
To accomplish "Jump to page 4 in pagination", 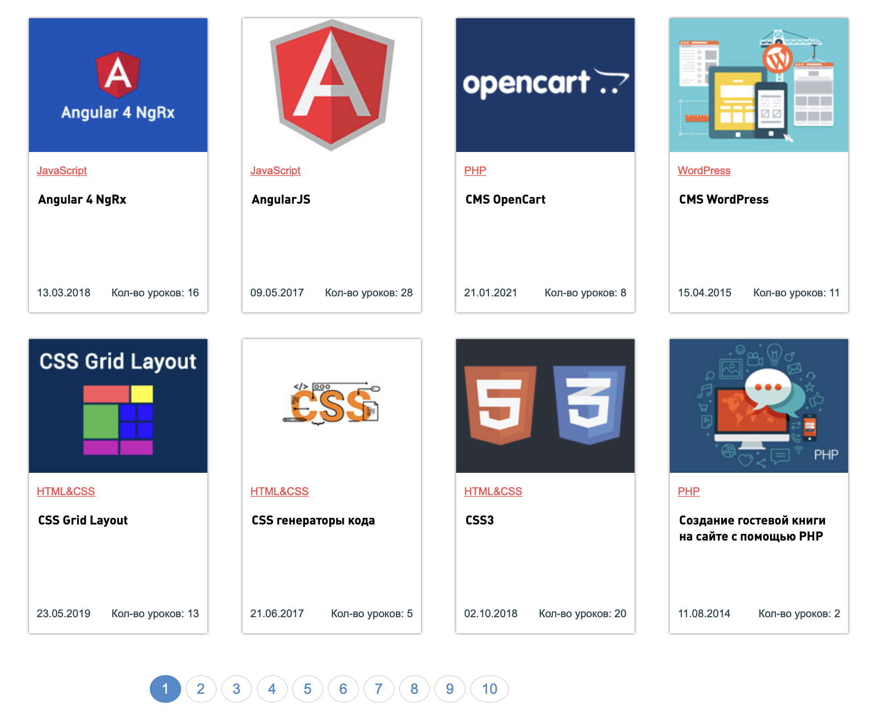I will coord(272,689).
